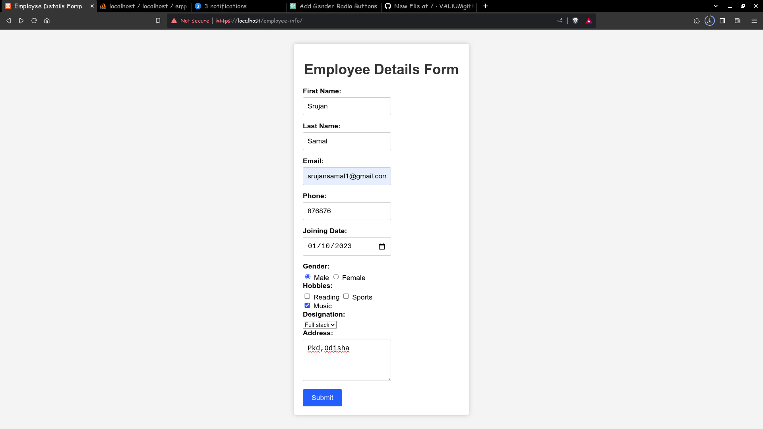Check the Reading hobby checkbox

click(x=307, y=296)
